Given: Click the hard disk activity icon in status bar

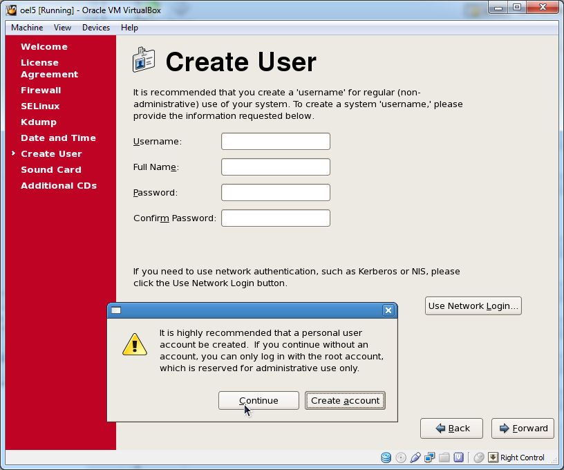Looking at the screenshot, I should 386,458.
